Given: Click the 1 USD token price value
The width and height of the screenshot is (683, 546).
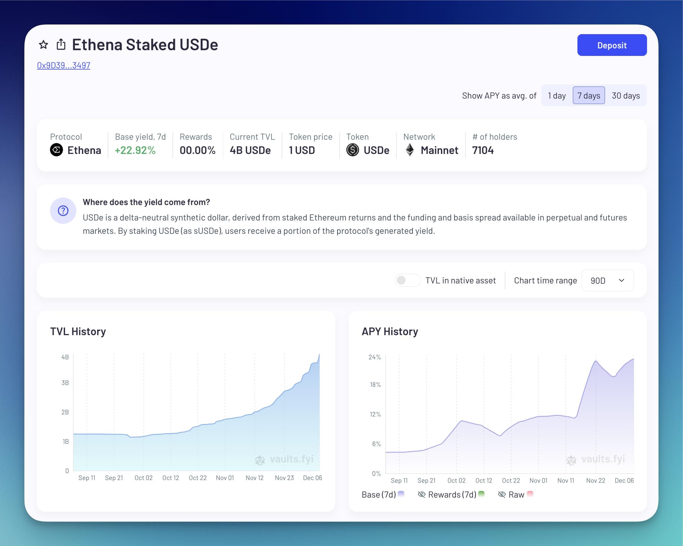Looking at the screenshot, I should coord(302,150).
